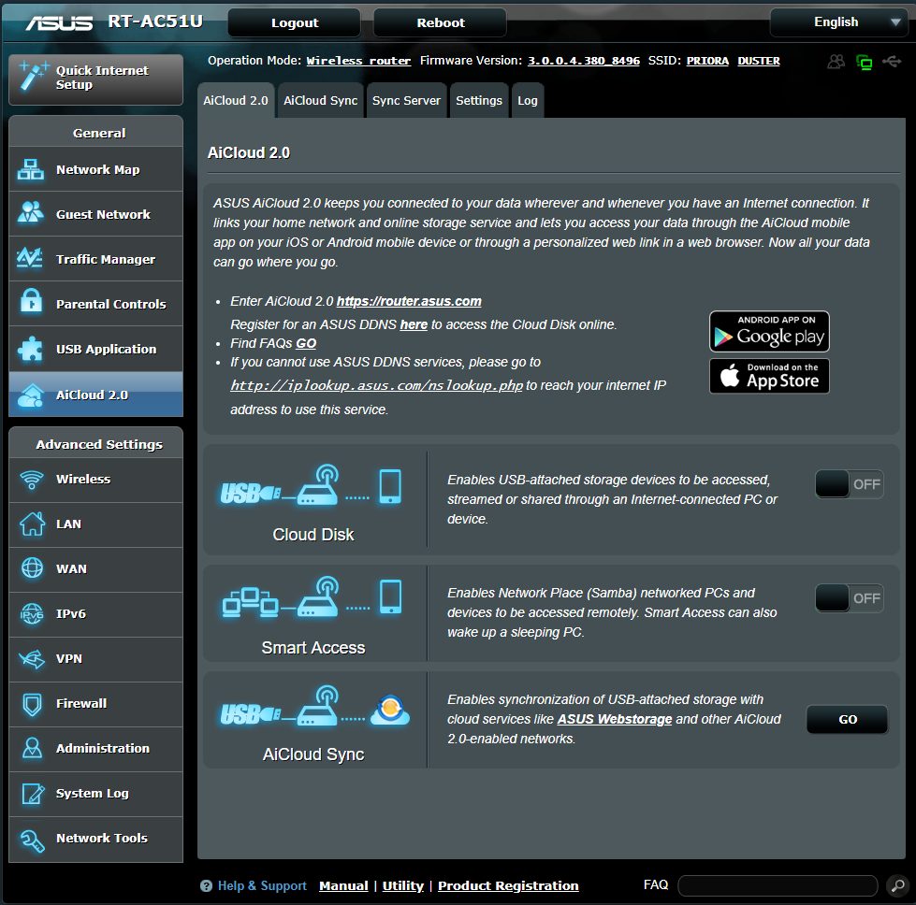Click the LAN house icon
Screen dimensions: 916x905
[32, 524]
